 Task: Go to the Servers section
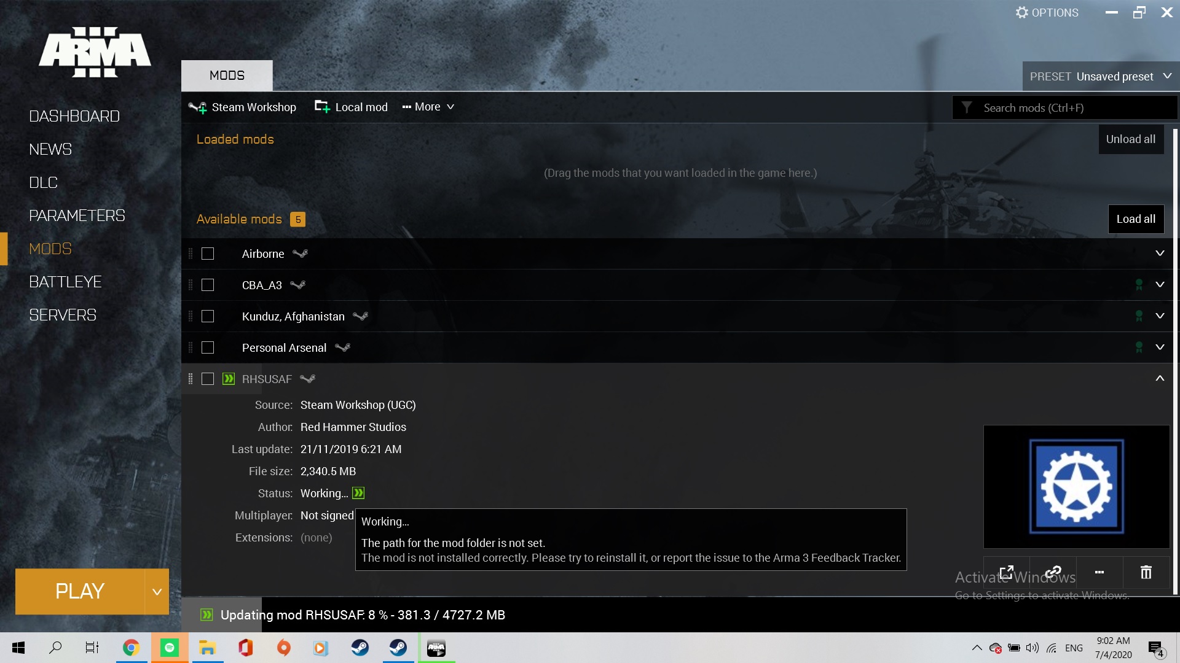coord(63,315)
